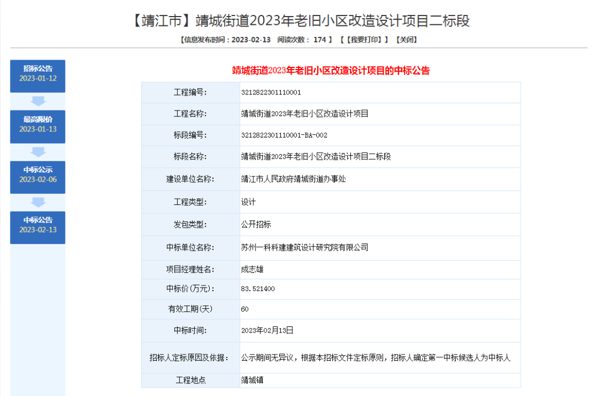596x396 pixels.
Task: Click the bid price 83.521400
Action: coord(258,289)
